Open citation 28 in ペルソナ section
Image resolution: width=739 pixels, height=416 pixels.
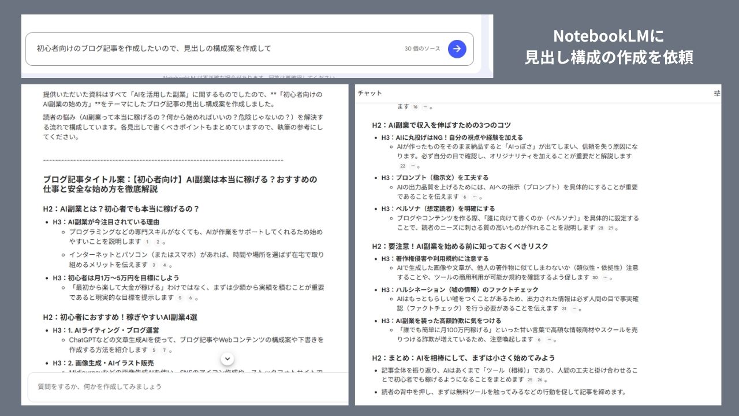600,228
